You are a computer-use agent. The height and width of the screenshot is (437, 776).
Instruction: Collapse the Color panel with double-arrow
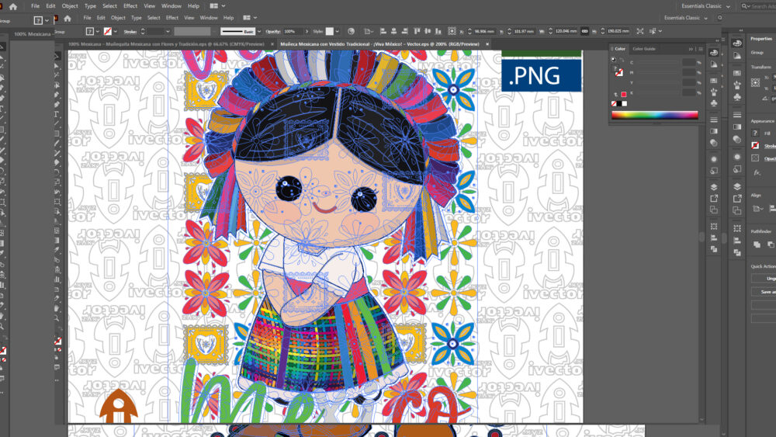point(691,49)
